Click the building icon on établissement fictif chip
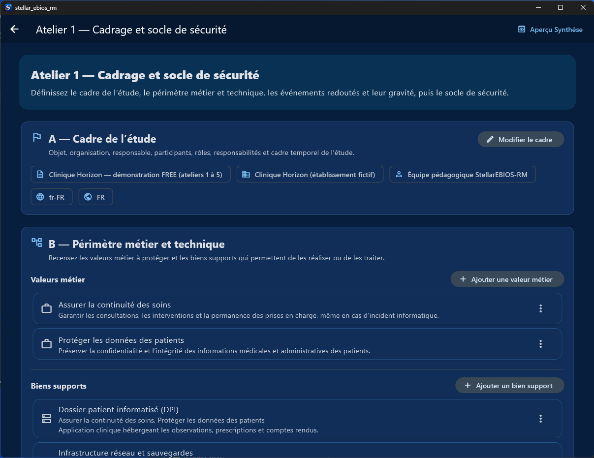The width and height of the screenshot is (594, 458). [246, 175]
